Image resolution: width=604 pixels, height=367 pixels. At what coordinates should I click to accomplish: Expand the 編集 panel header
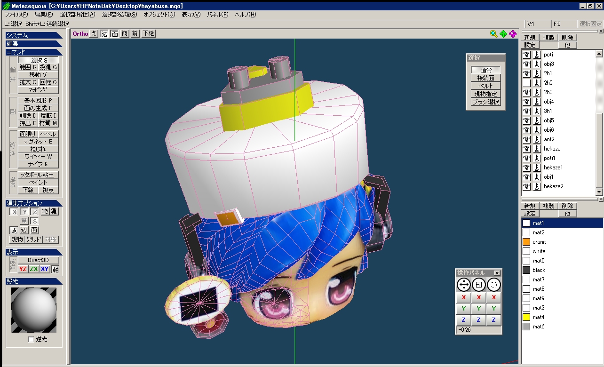pos(34,44)
